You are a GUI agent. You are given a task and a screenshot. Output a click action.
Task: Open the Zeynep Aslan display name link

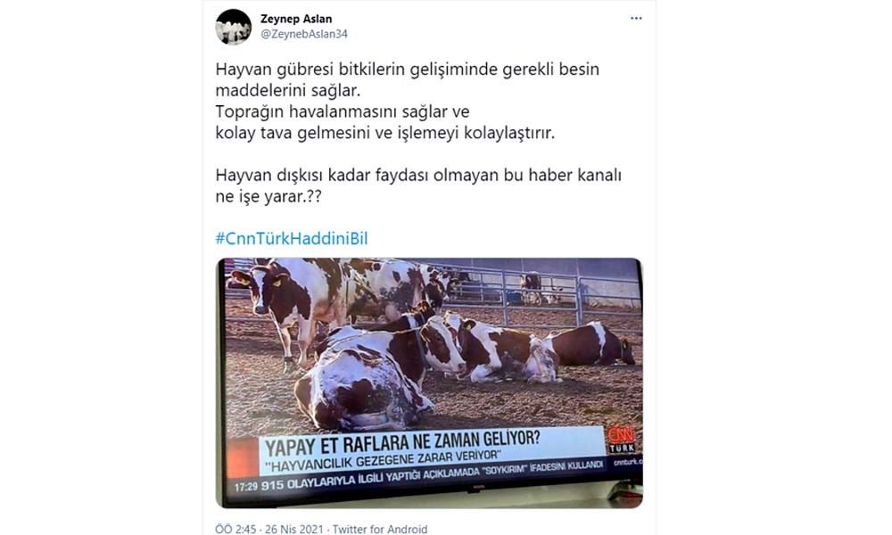coord(296,19)
